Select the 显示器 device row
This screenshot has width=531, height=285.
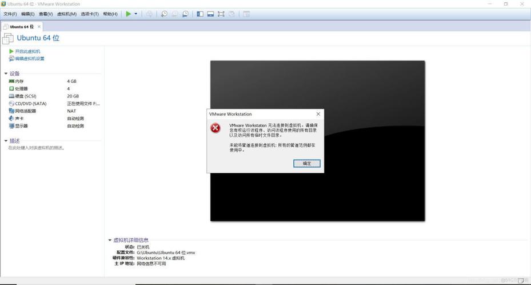[x=54, y=125]
